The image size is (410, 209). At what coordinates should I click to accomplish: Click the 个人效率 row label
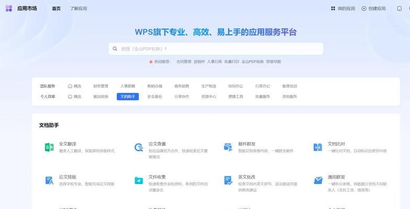click(x=48, y=97)
